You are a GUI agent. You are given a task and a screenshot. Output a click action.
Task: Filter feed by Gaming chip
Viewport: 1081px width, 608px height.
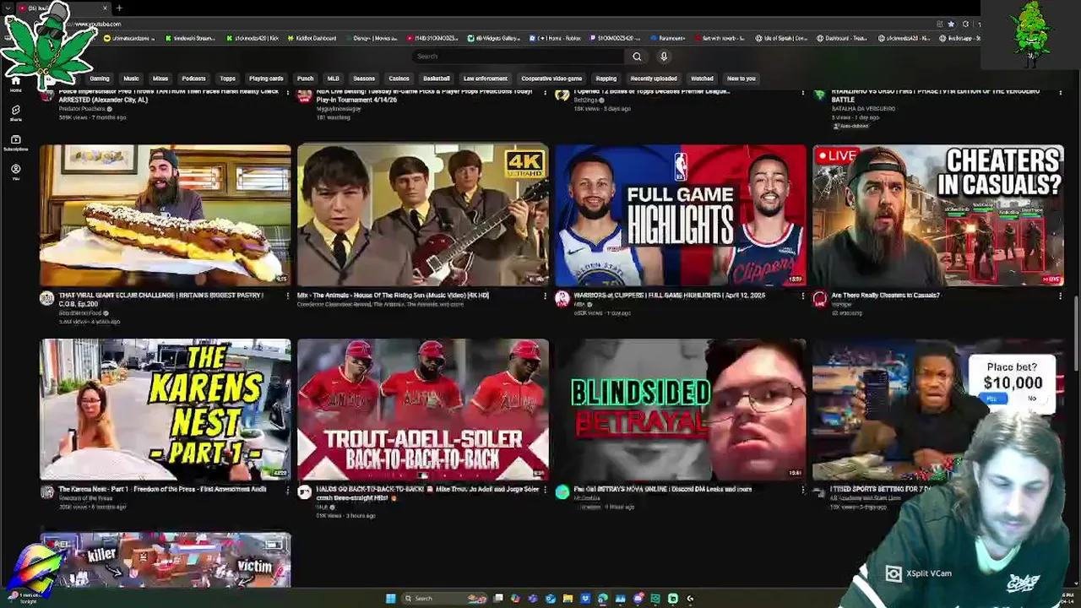(100, 79)
